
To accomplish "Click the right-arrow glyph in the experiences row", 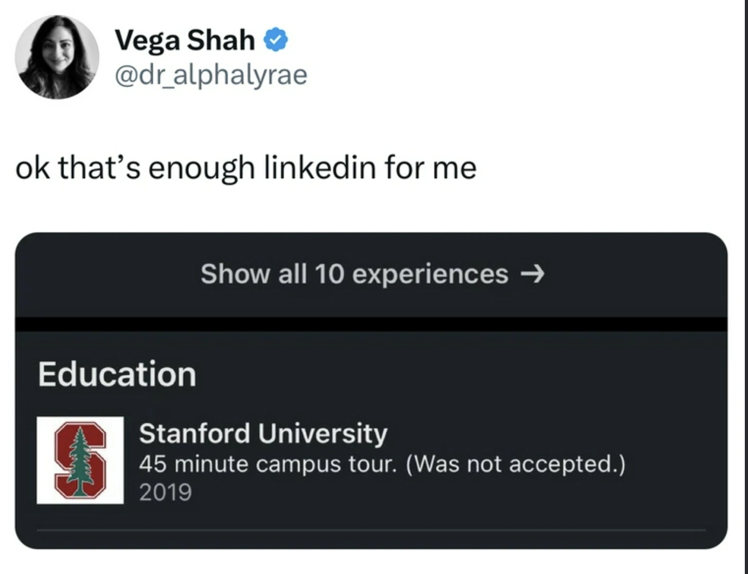I will point(536,274).
